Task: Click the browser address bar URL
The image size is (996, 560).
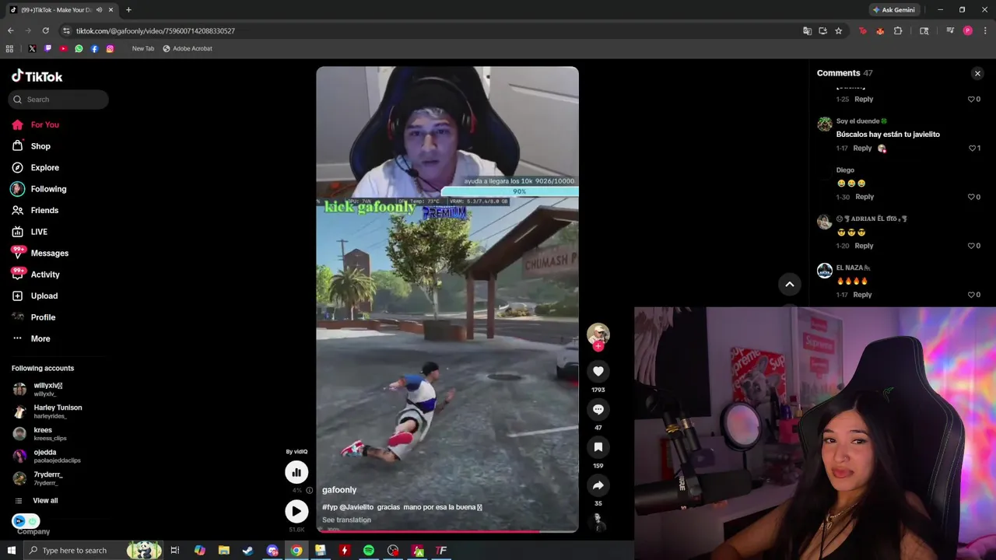Action: 155,31
